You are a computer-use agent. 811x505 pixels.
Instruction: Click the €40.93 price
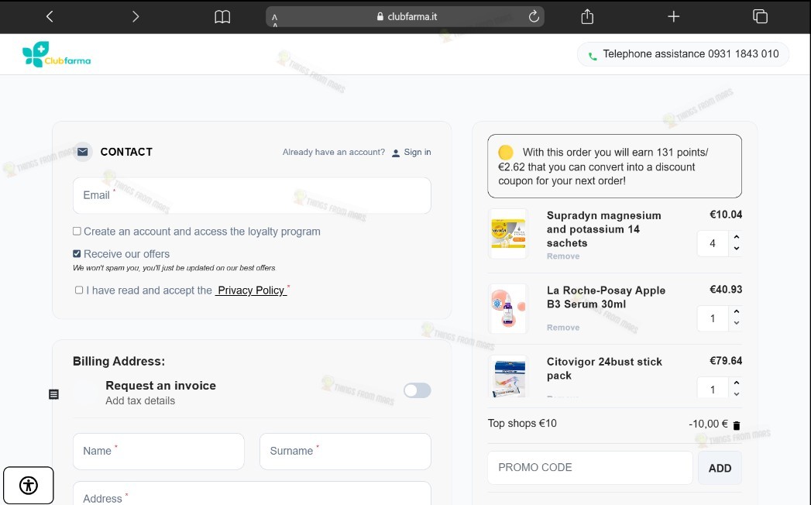tap(726, 289)
